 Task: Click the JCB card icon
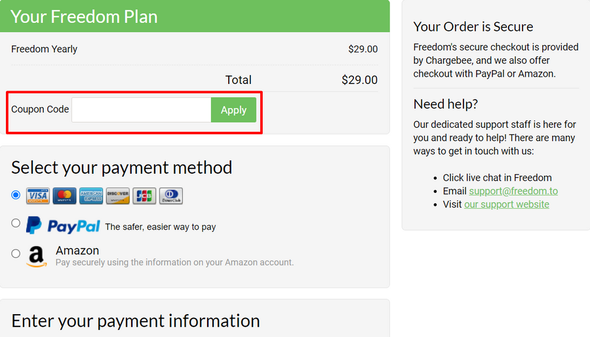tap(144, 195)
